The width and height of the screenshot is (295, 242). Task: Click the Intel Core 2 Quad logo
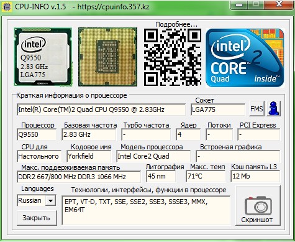tap(245, 58)
